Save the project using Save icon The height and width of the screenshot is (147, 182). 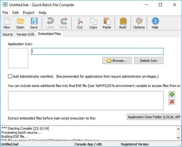(x=34, y=23)
